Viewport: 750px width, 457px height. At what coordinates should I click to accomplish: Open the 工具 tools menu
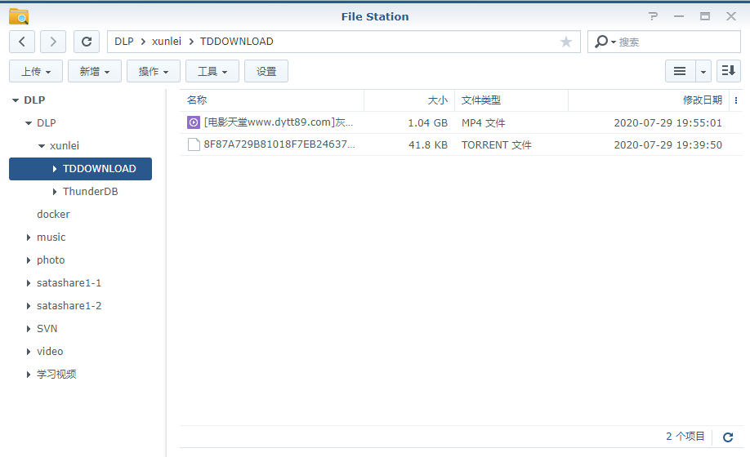(212, 71)
